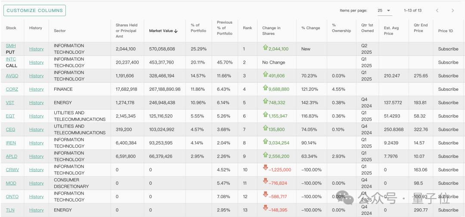
Task: Sort by % Change column header
Action: [x=310, y=28]
